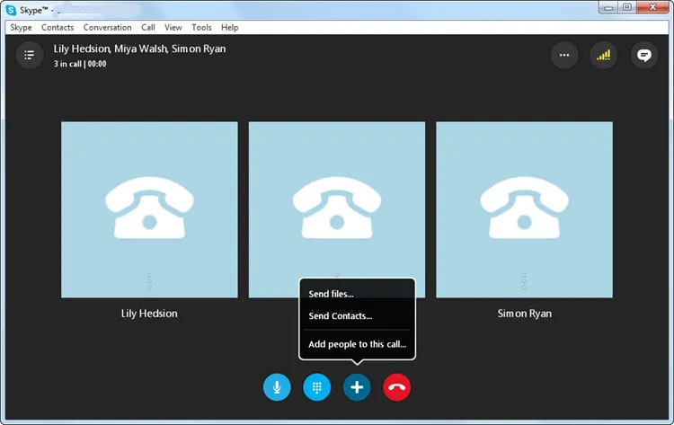The width and height of the screenshot is (674, 425).
Task: Open the contacts list sidebar icon
Action: [30, 55]
